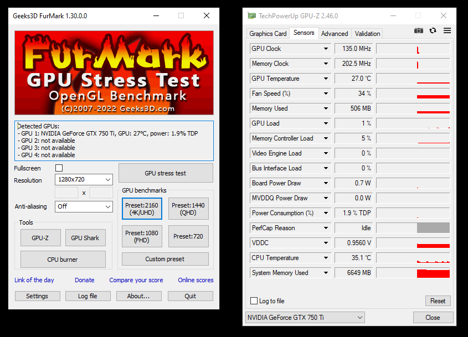
Task: Open the Anti-aliasing dropdown
Action: [84, 206]
